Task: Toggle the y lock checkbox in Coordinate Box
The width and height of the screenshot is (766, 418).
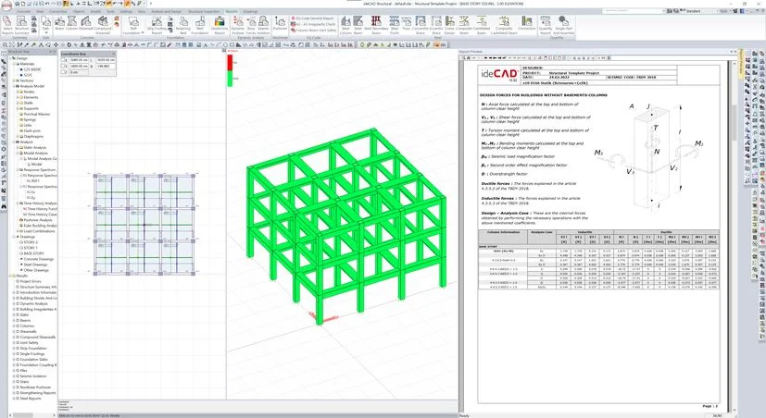Action: 63,66
